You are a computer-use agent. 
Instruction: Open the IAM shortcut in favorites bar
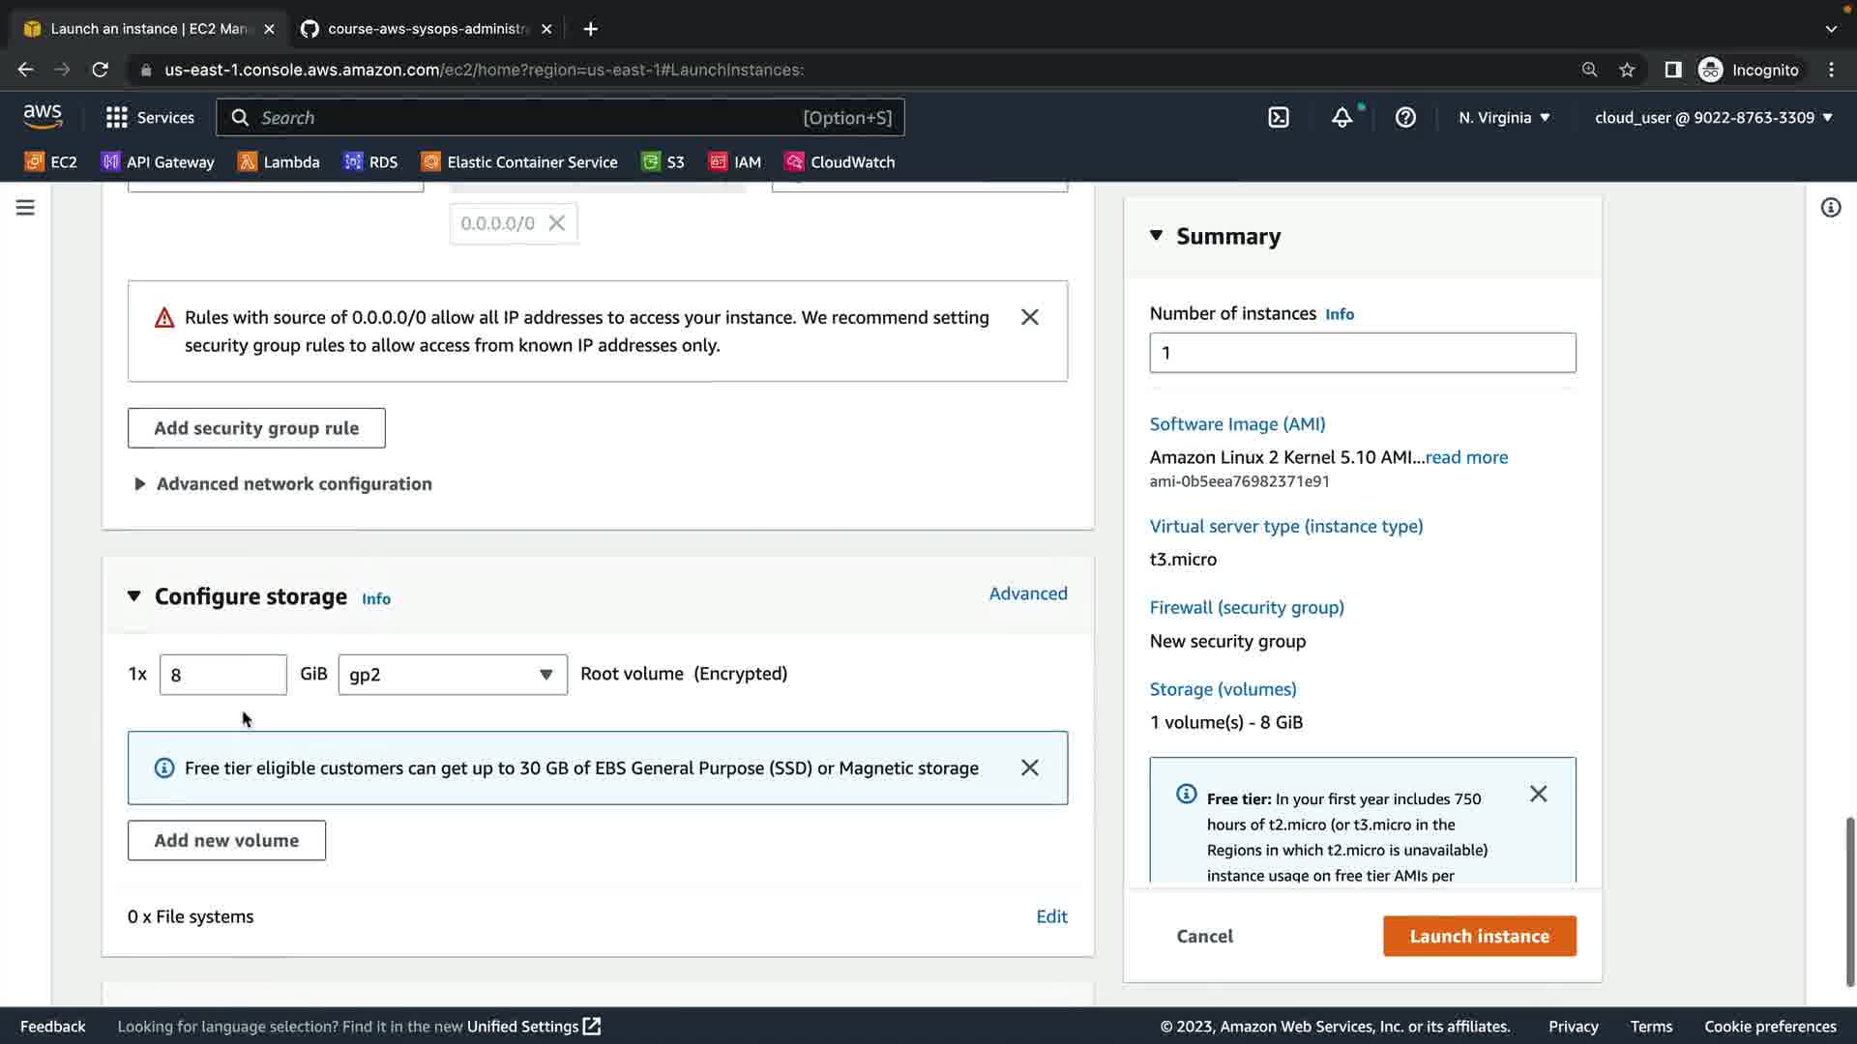(735, 162)
